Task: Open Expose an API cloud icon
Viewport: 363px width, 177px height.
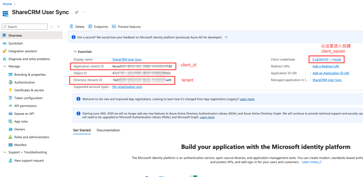Action: point(10,114)
